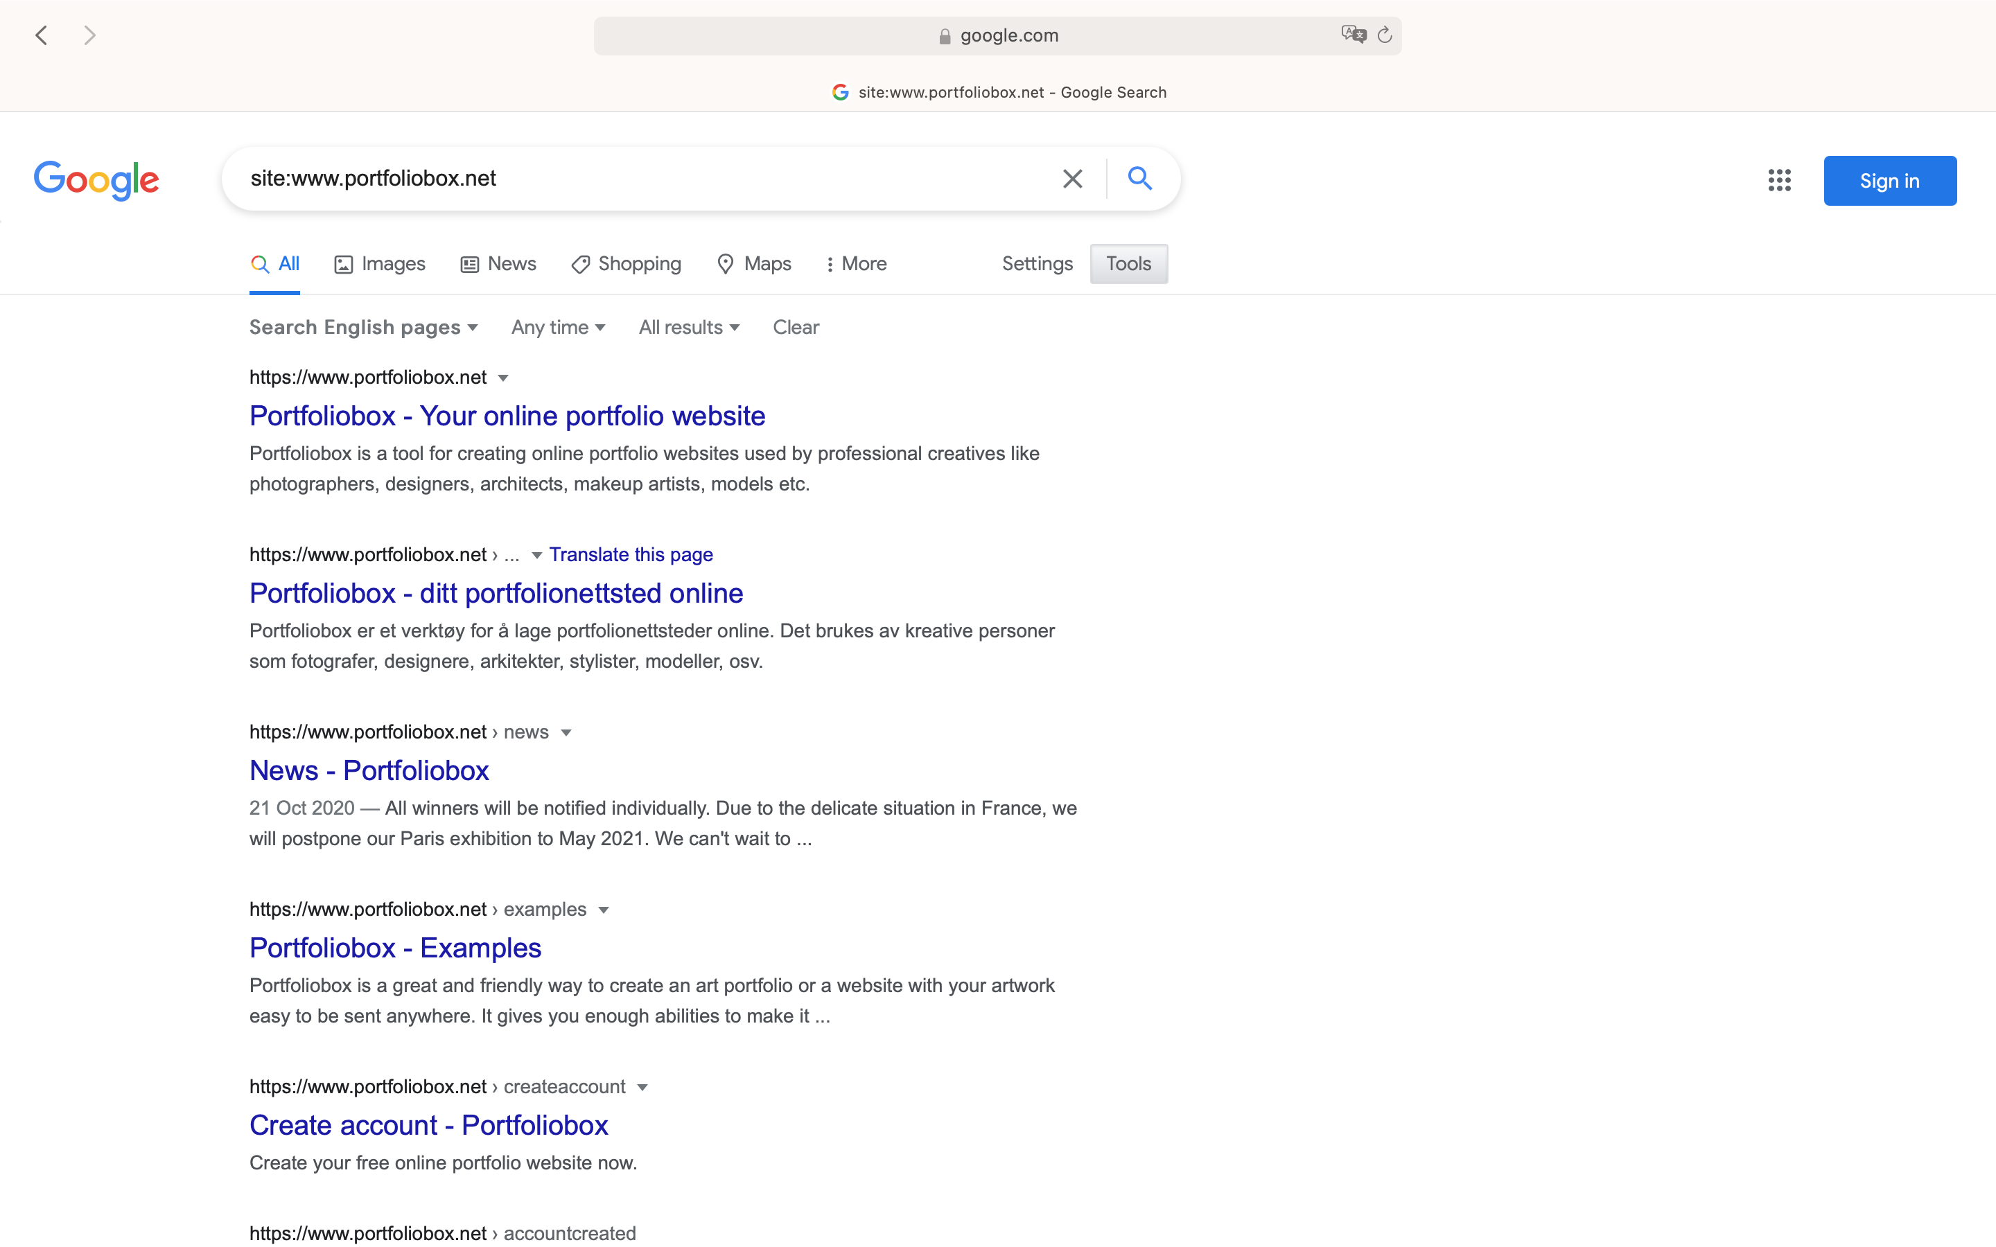Open the More search options menu

855,264
